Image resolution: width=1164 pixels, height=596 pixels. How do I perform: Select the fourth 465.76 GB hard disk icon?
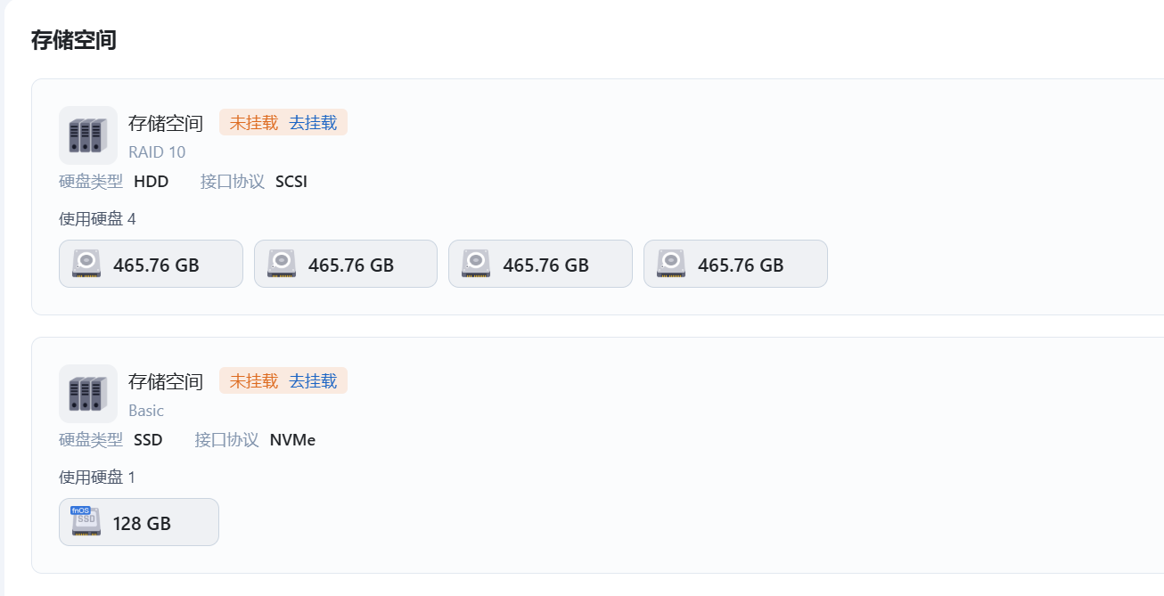pos(671,264)
